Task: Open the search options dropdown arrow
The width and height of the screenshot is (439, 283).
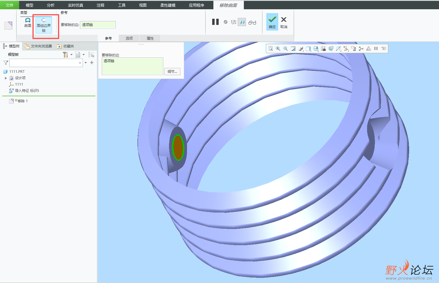Action: pos(86,63)
